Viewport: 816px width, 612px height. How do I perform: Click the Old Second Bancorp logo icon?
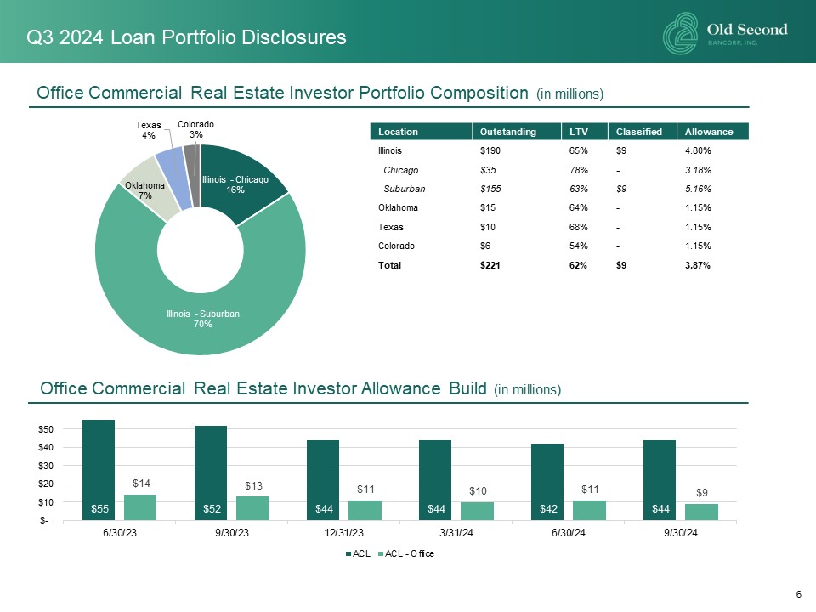[x=680, y=35]
